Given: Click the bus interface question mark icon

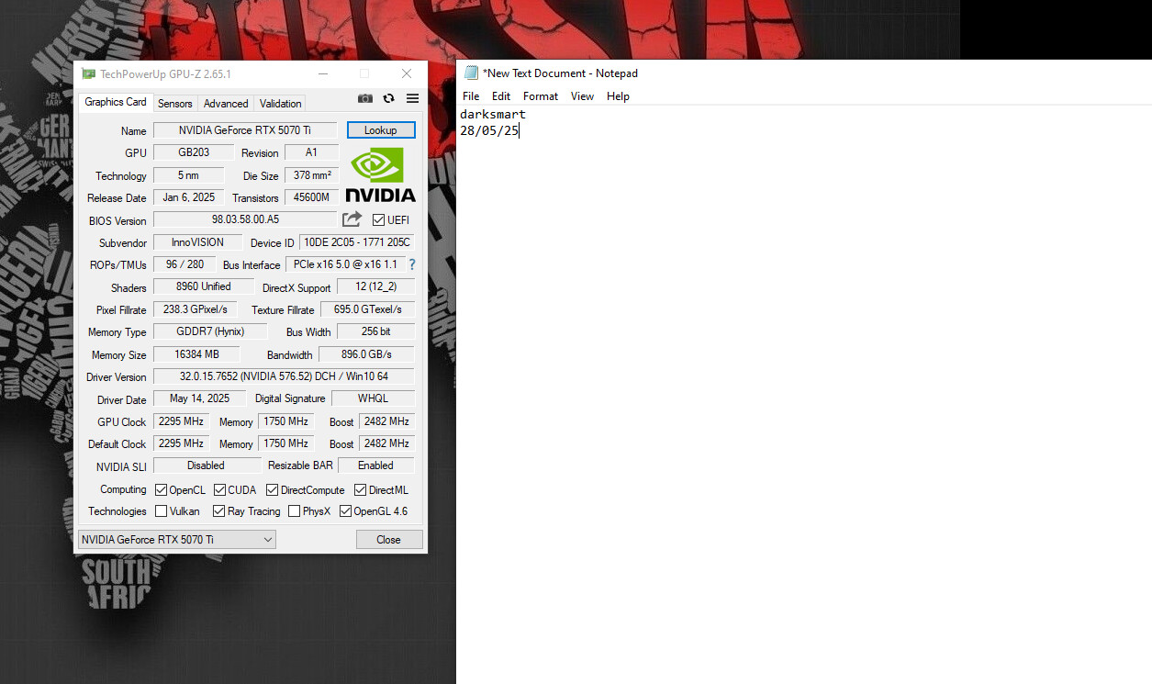Looking at the screenshot, I should pyautogui.click(x=412, y=264).
